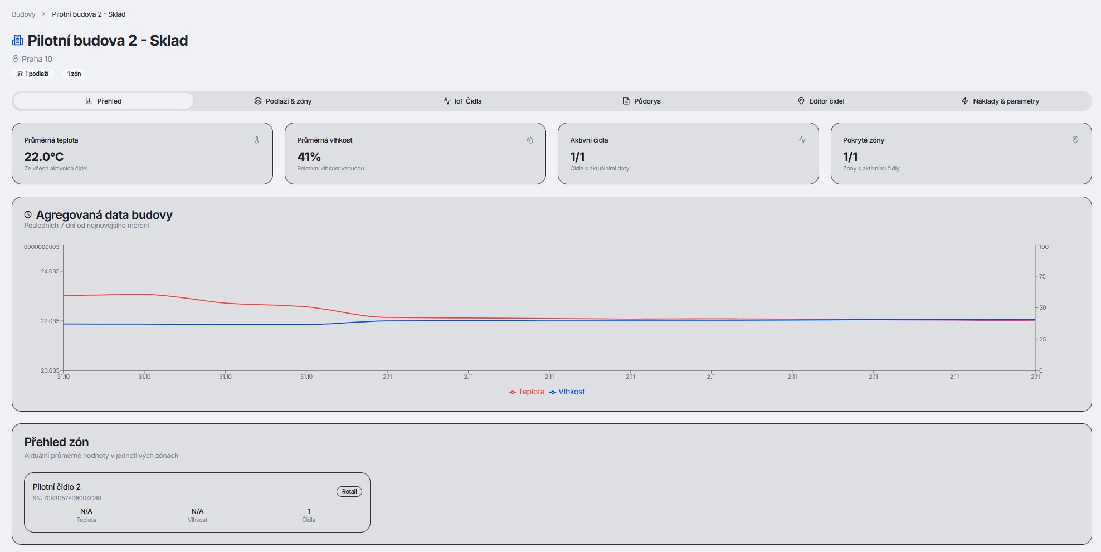Open the Podlaží & zóny tab

click(x=283, y=101)
